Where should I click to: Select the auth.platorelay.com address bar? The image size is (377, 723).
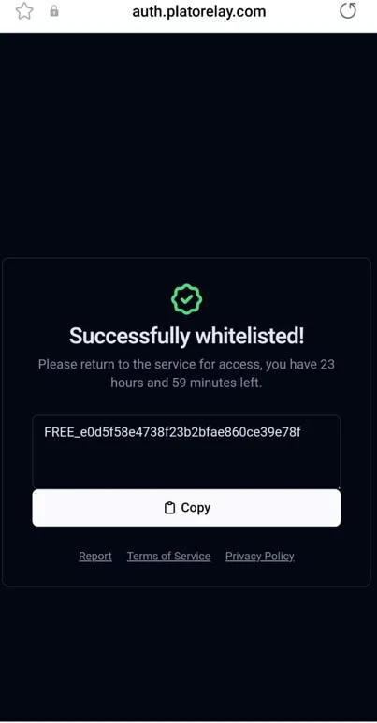click(199, 11)
